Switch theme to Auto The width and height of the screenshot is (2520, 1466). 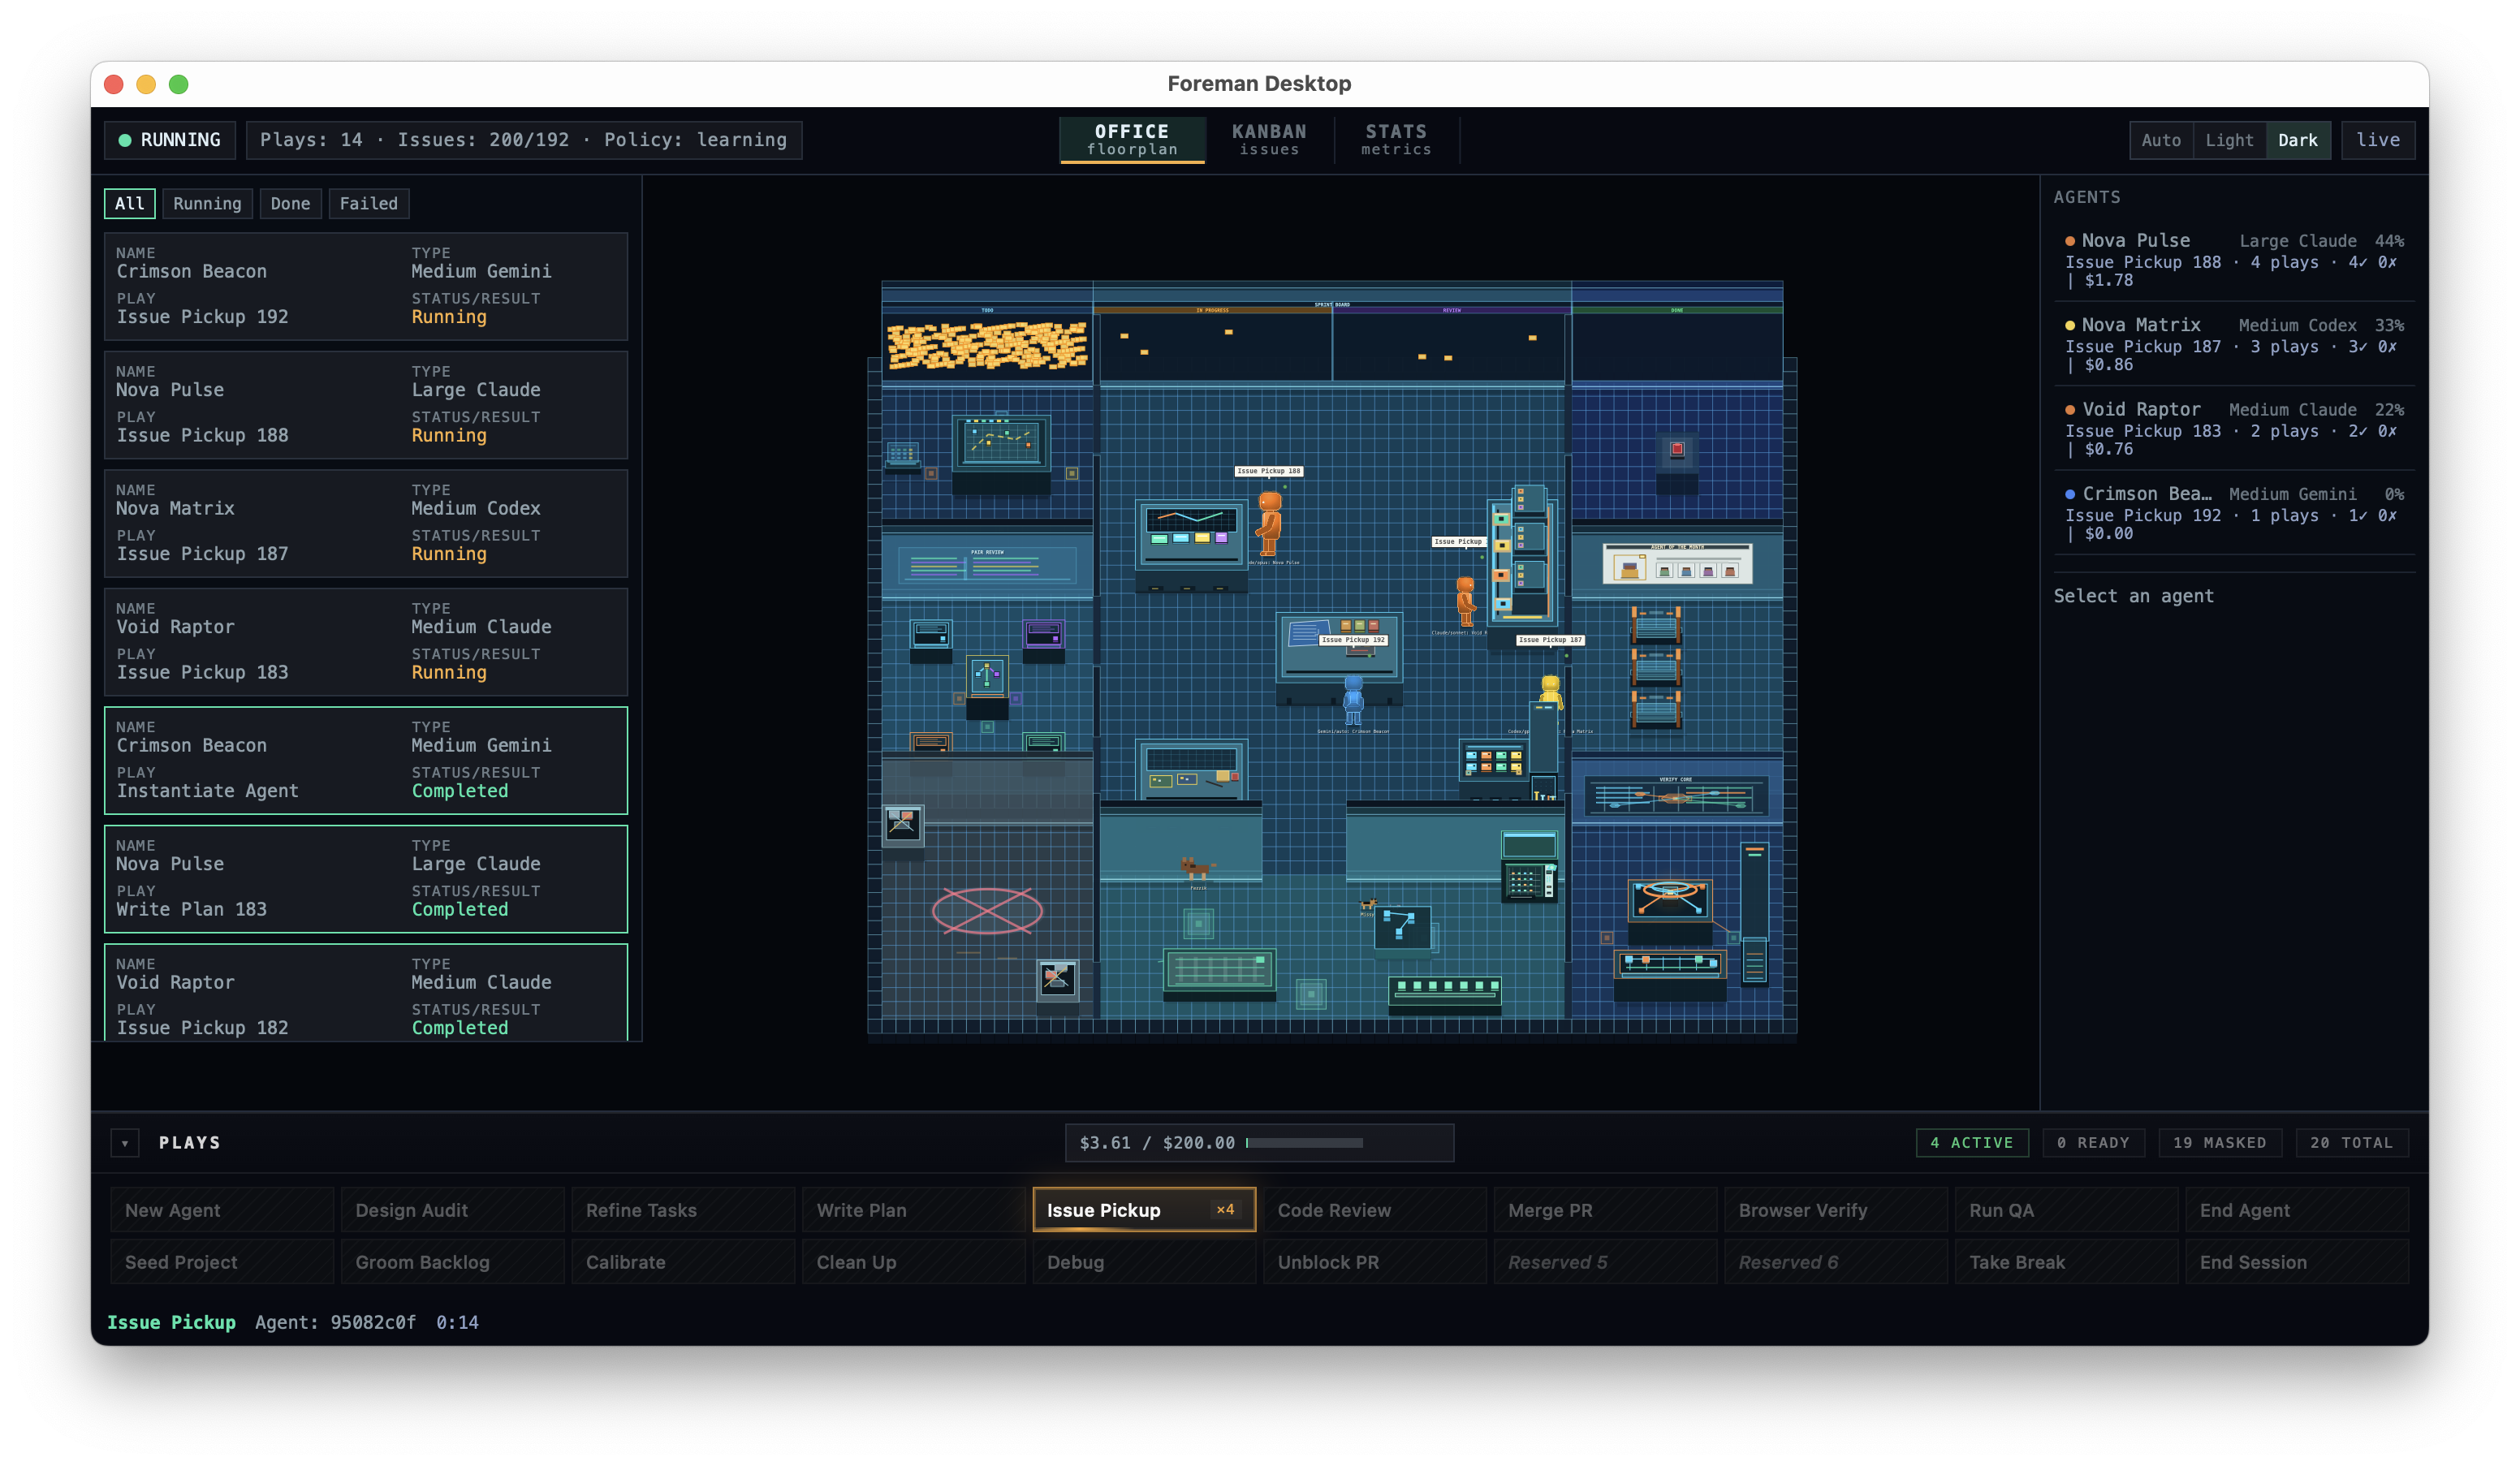click(x=2161, y=140)
